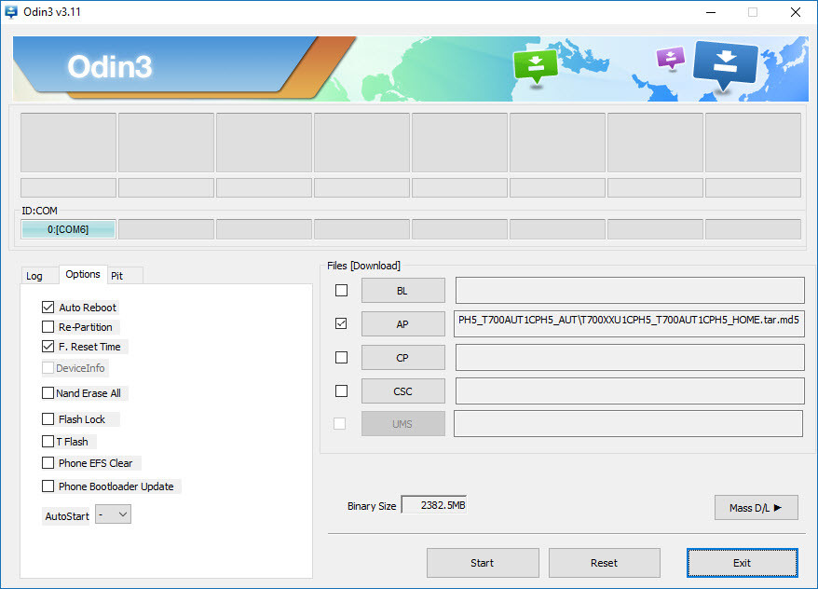818x589 pixels.
Task: Enable the Re-Partition option
Action: 48,327
